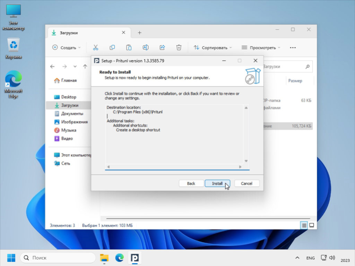Click 'Элементов: 3' in Explorer status bar

pos(62,225)
